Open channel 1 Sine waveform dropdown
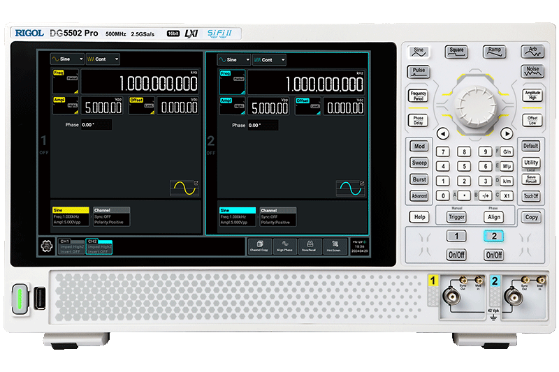The height and width of the screenshot is (372, 559). click(67, 59)
